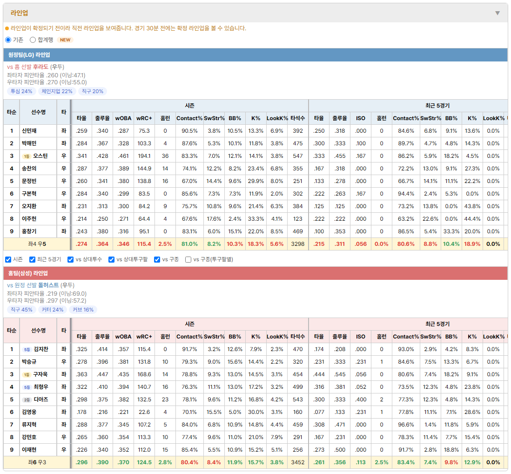This screenshot has height=474, width=511.
Task: Click the 체인지업 22% pitch tag
Action: tap(57, 91)
